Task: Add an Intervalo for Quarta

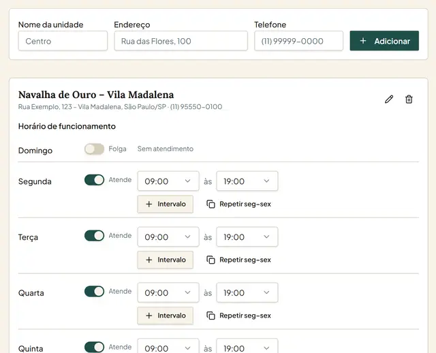Action: click(166, 316)
